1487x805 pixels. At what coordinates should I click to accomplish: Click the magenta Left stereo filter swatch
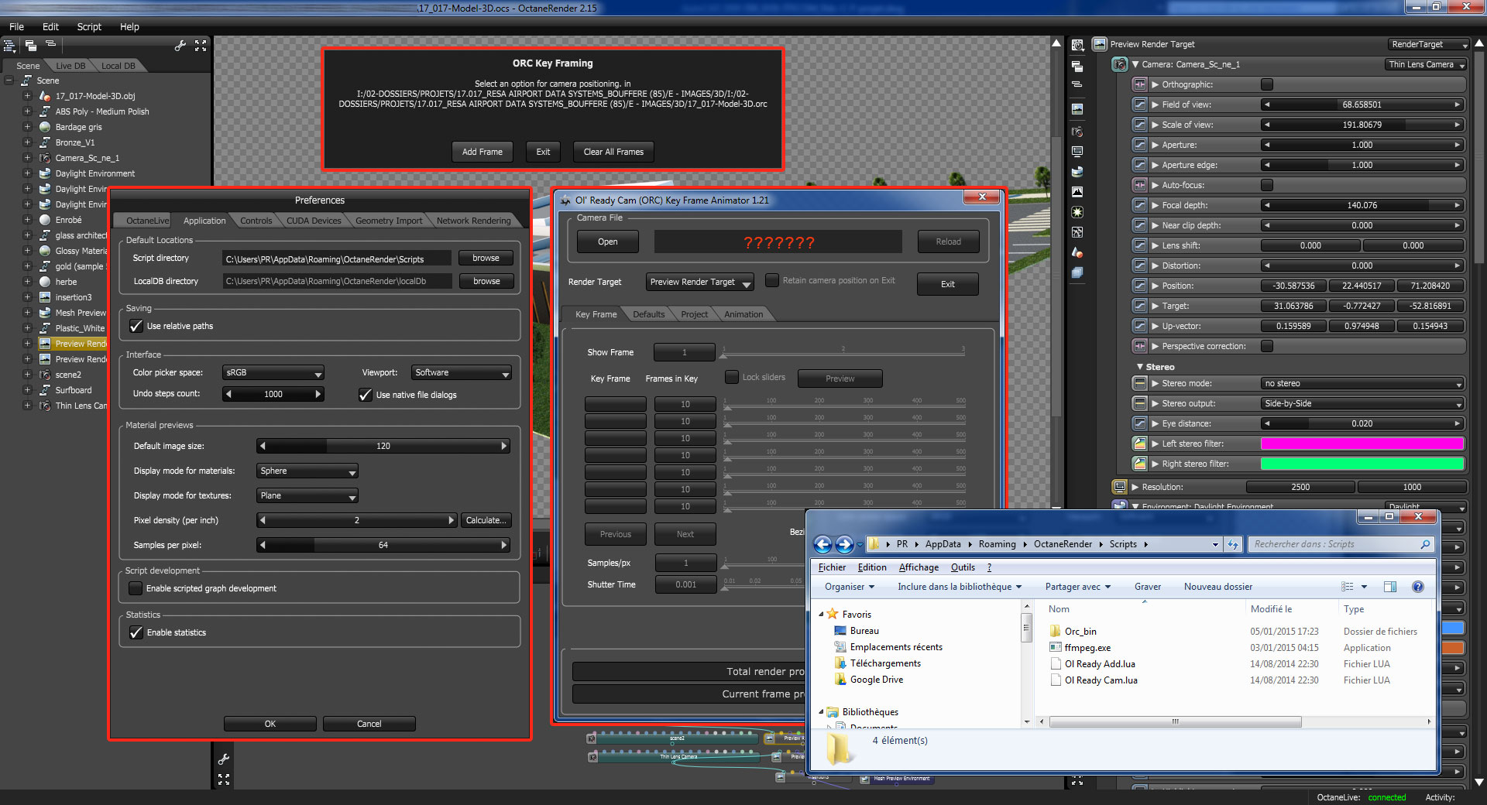tap(1362, 444)
